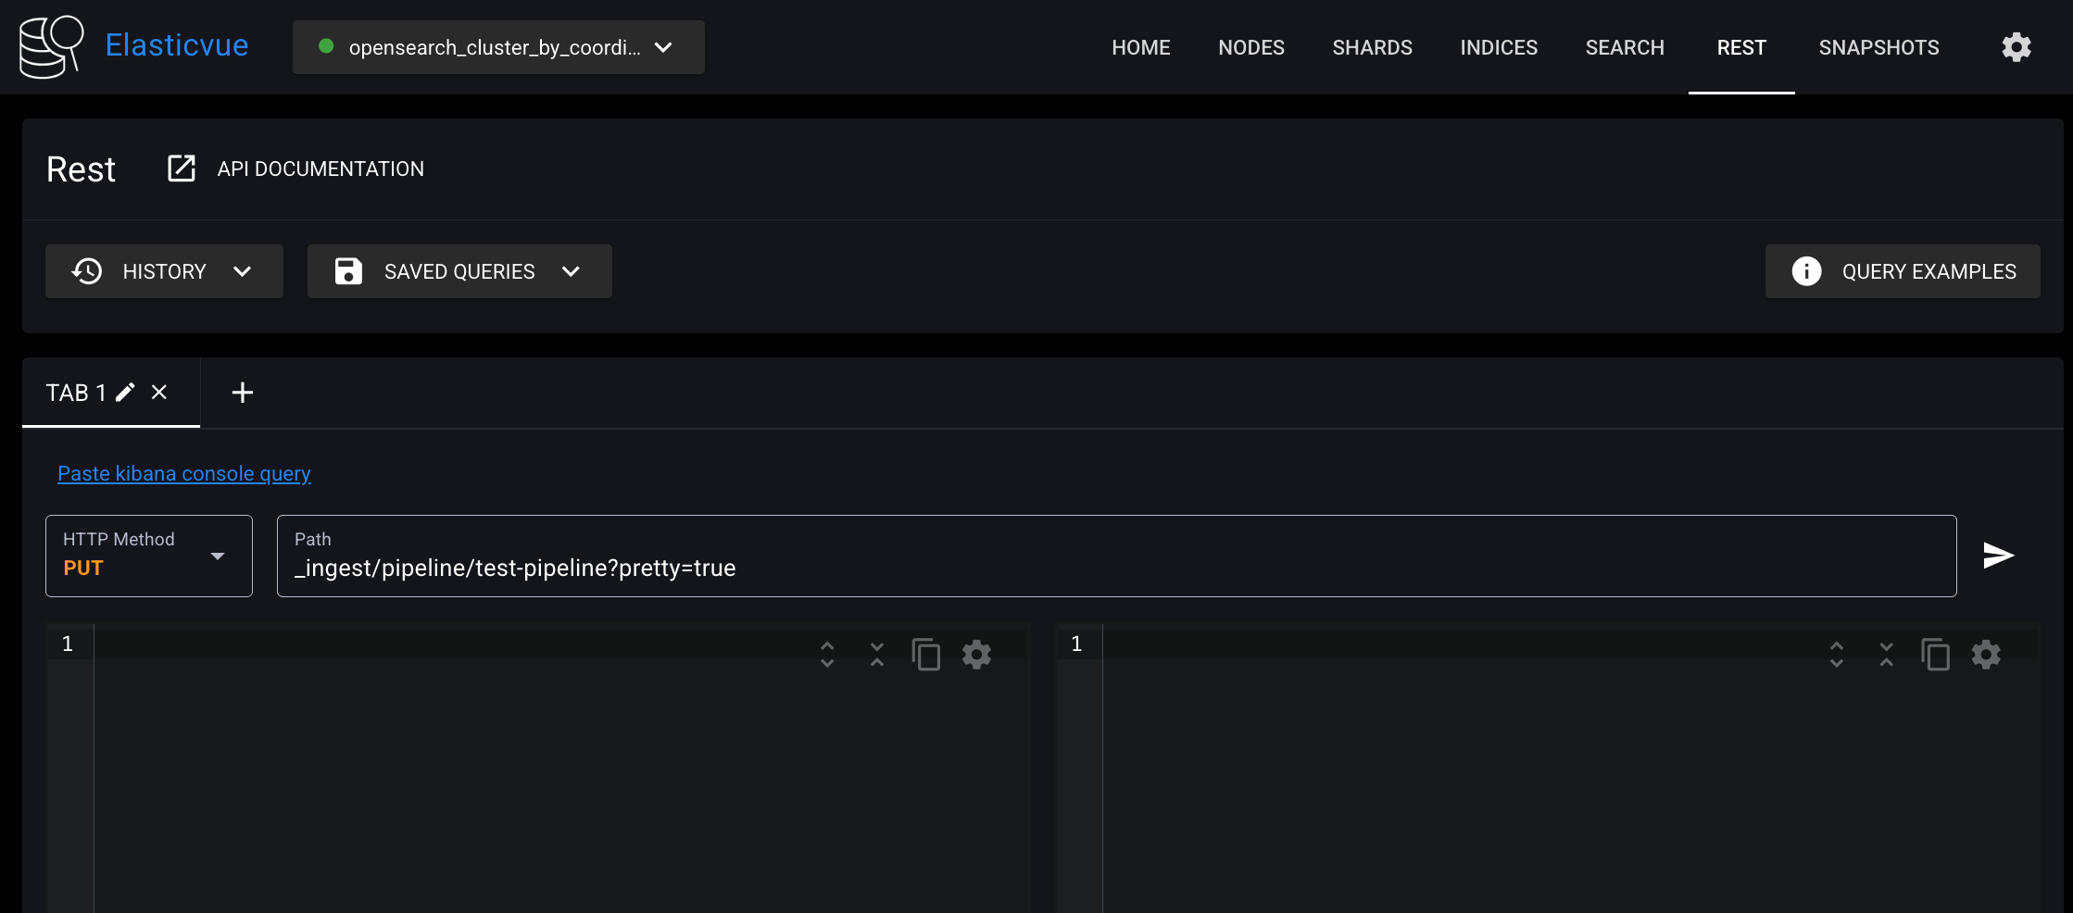Screen dimensions: 2073x913
Task: Send the request with the arrow icon
Action: (x=1999, y=556)
